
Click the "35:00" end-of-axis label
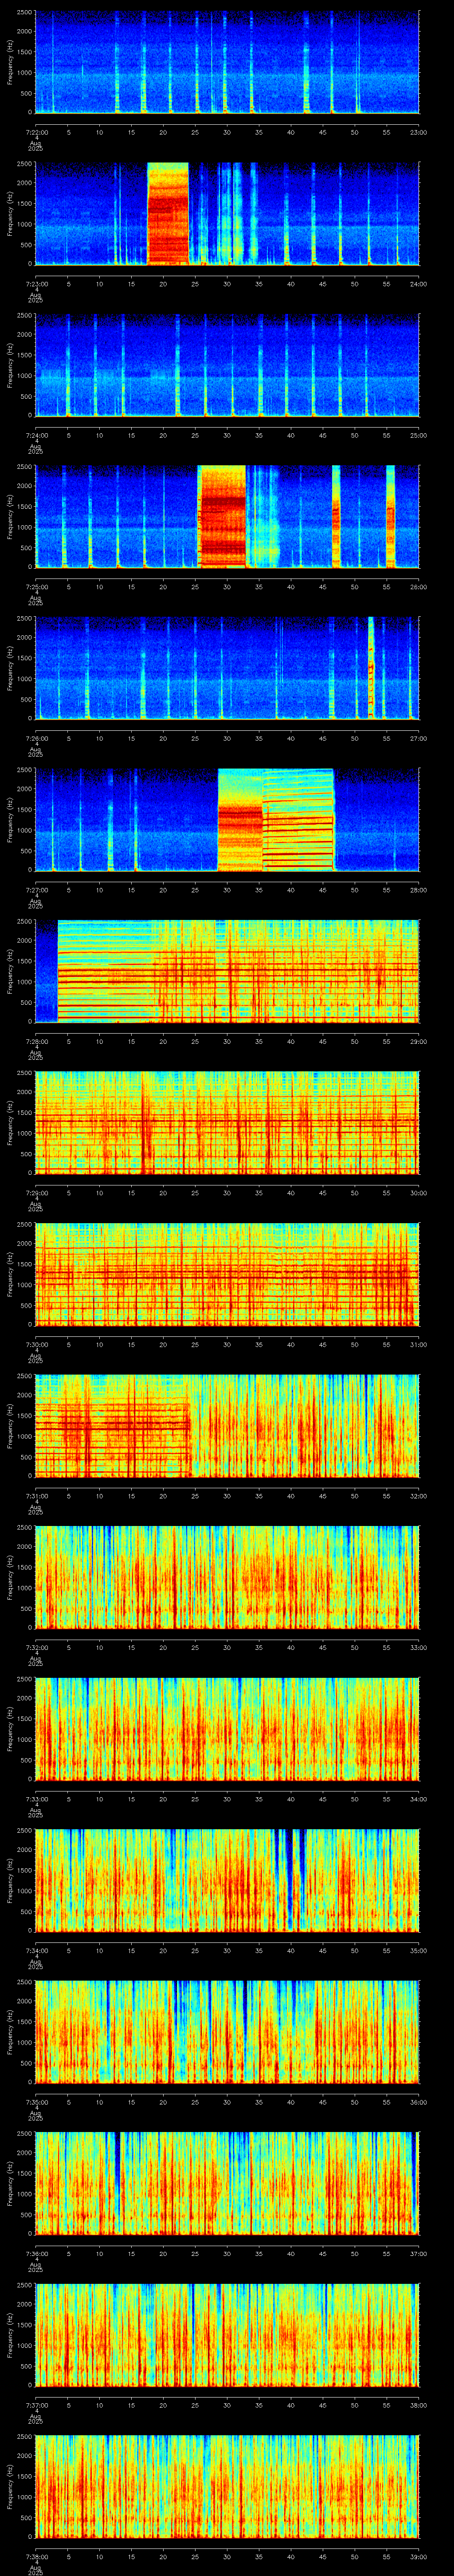tap(419, 1950)
